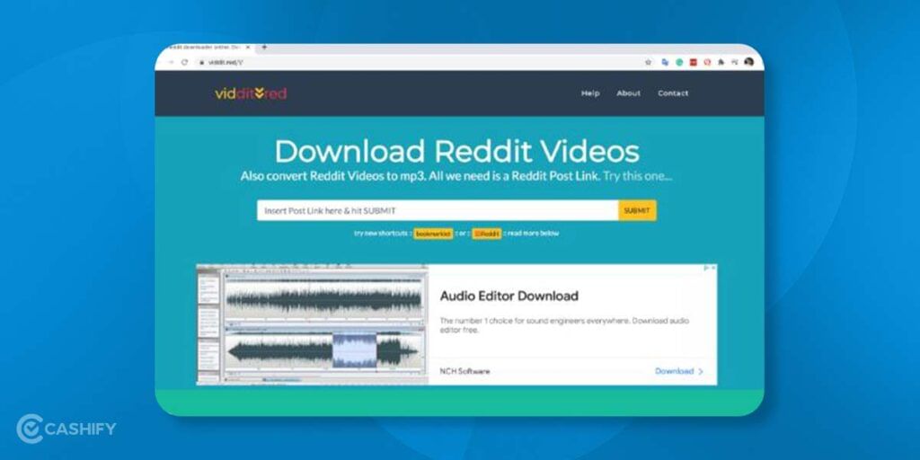Focus the Insert Post Link field

438,210
